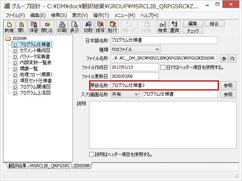
Task: Open the 操作(T) menu
Action: click(101, 15)
